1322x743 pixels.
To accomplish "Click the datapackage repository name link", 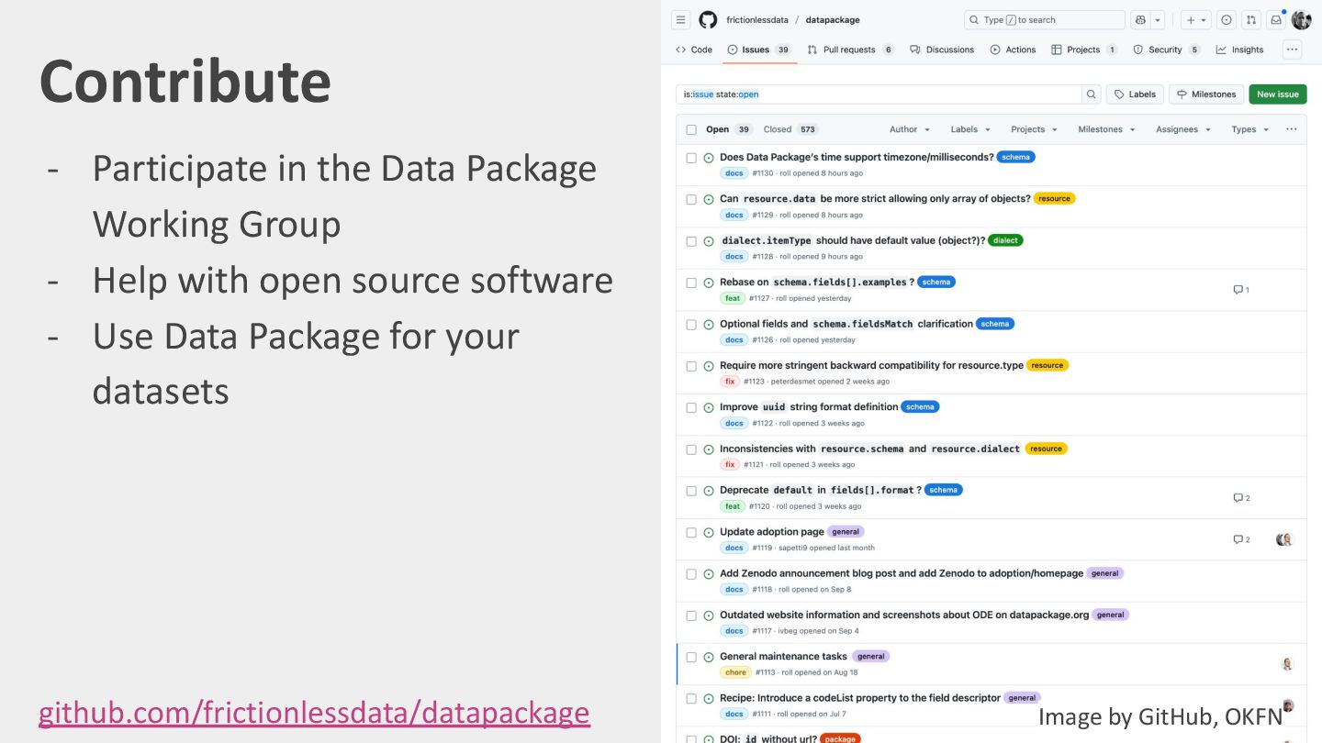I will (x=833, y=19).
